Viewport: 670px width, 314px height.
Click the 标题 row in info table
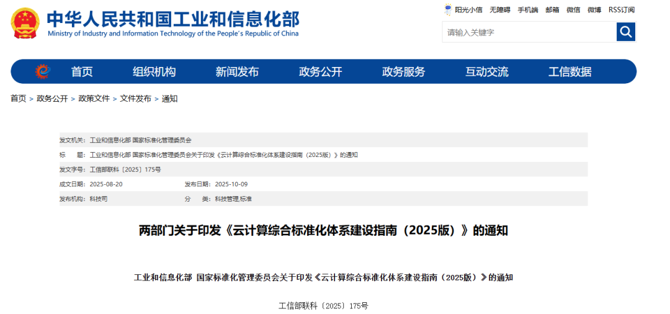[323, 155]
